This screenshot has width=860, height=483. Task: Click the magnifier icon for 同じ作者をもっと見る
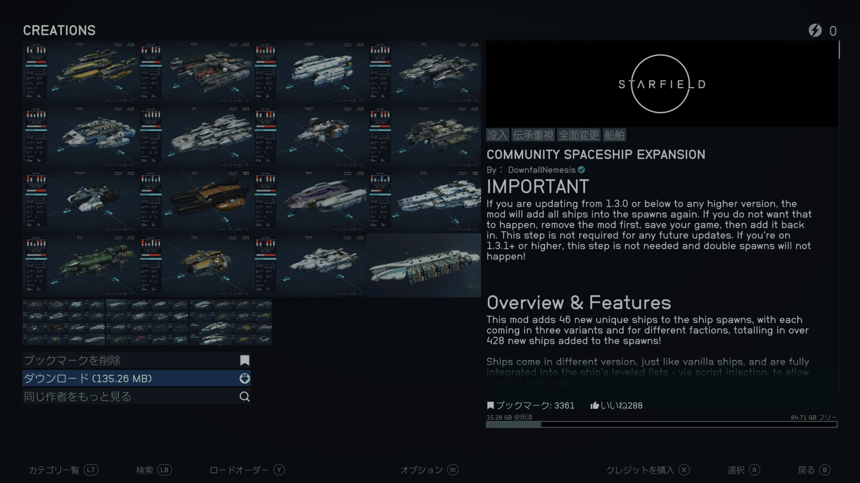point(245,397)
